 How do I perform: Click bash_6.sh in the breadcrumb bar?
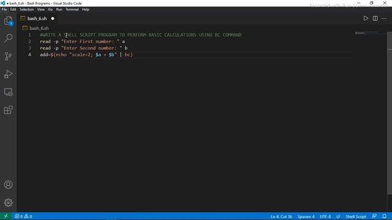coord(39,28)
